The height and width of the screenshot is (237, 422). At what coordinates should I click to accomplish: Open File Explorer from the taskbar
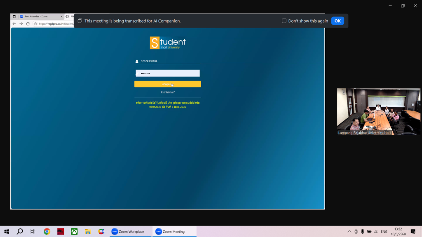[87, 232]
